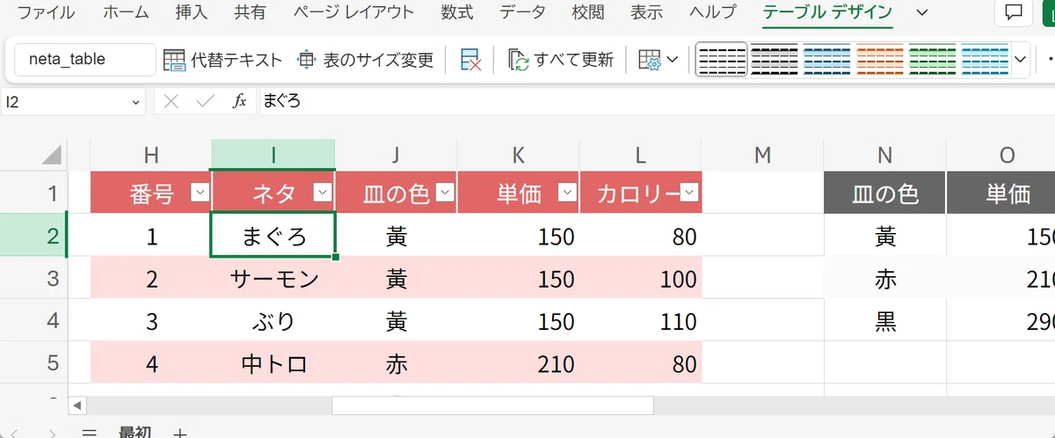
Task: Select the cell containing 中トロ
Action: [273, 363]
